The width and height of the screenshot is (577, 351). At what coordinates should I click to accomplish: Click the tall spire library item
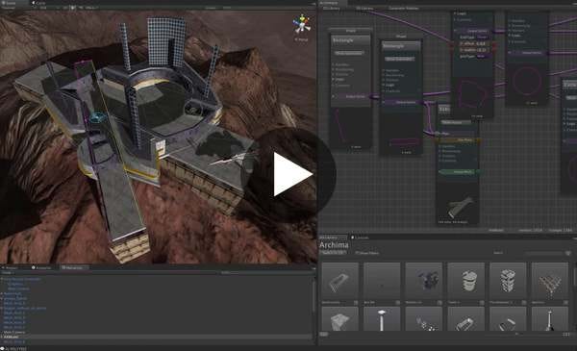pyautogui.click(x=550, y=319)
